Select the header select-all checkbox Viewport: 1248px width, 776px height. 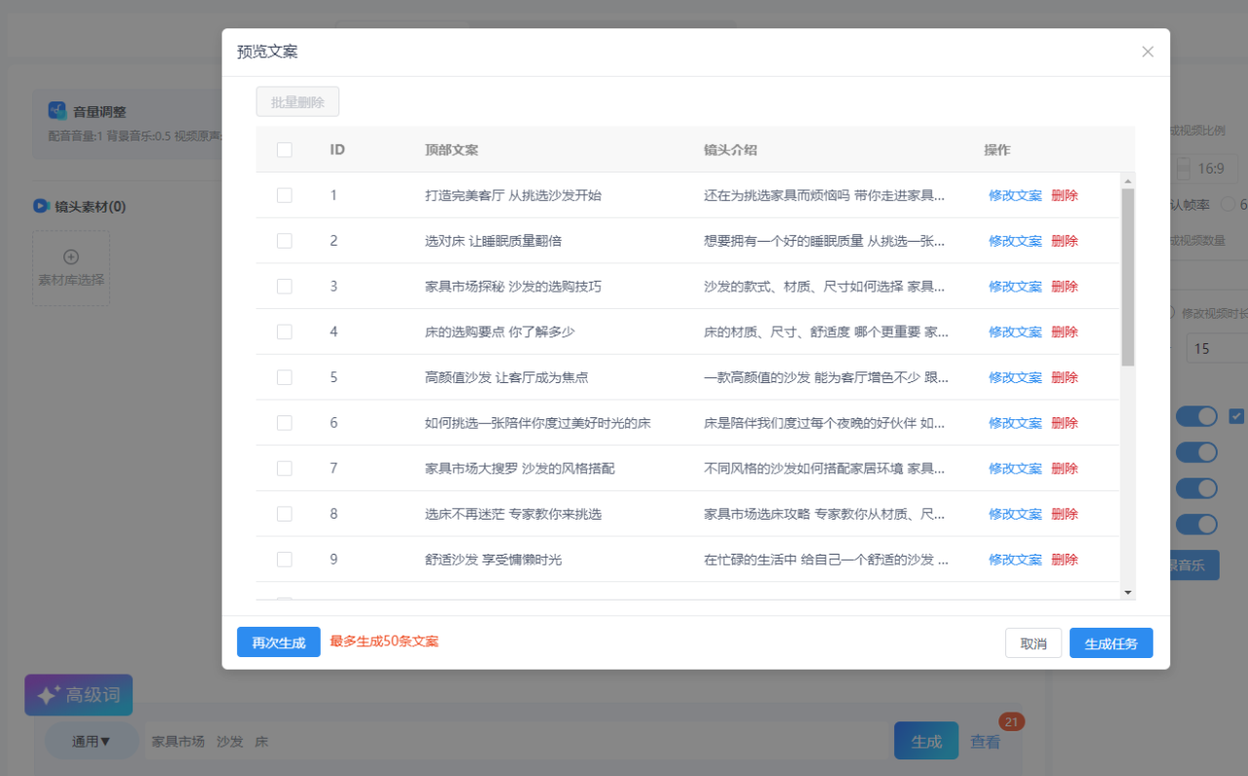[285, 150]
